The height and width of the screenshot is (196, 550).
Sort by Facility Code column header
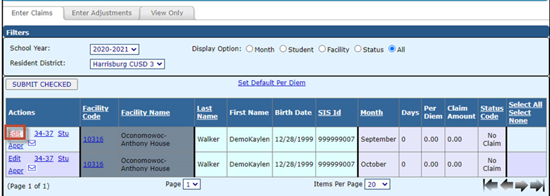click(x=96, y=113)
